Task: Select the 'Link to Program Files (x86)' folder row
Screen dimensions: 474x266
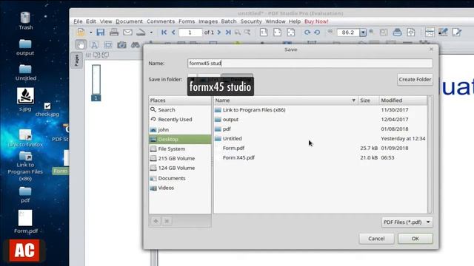Action: 321,110
